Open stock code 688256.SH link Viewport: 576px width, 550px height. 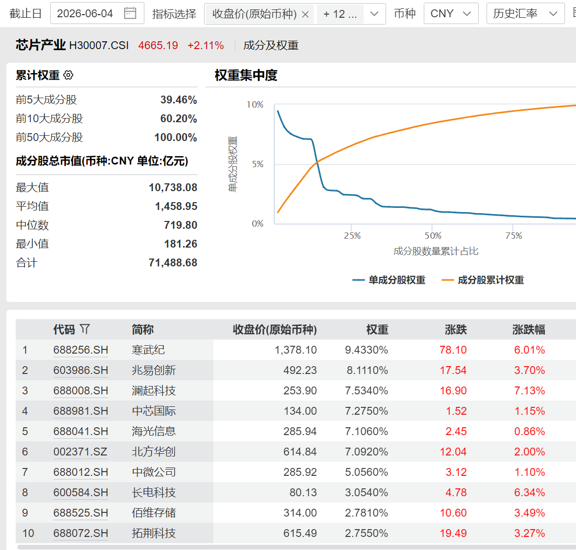pos(81,350)
